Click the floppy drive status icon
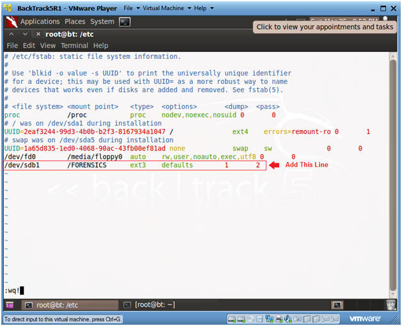402x326 pixels. (259, 319)
